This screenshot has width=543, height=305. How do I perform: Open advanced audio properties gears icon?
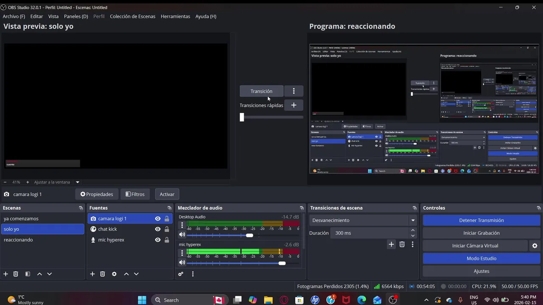pos(181,274)
